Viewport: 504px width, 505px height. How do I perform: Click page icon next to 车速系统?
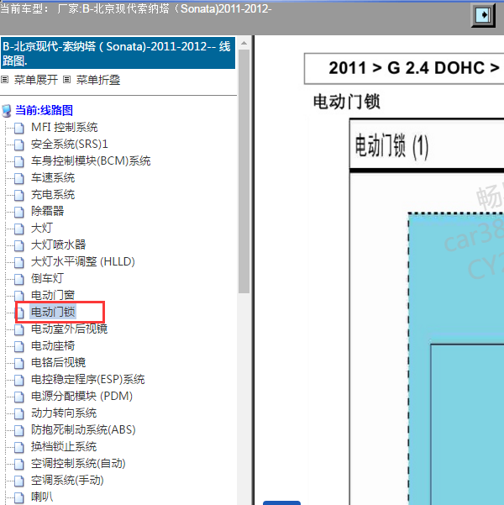click(19, 178)
